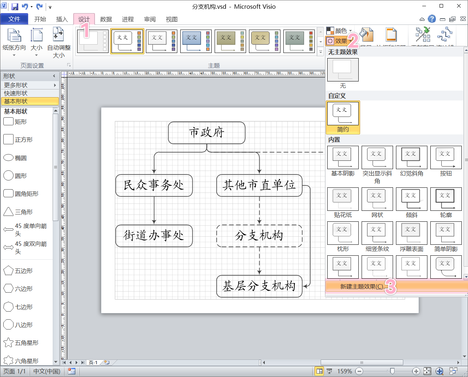468x377 pixels.
Task: Click the Save icon in quick access toolbar
Action: 15,7
